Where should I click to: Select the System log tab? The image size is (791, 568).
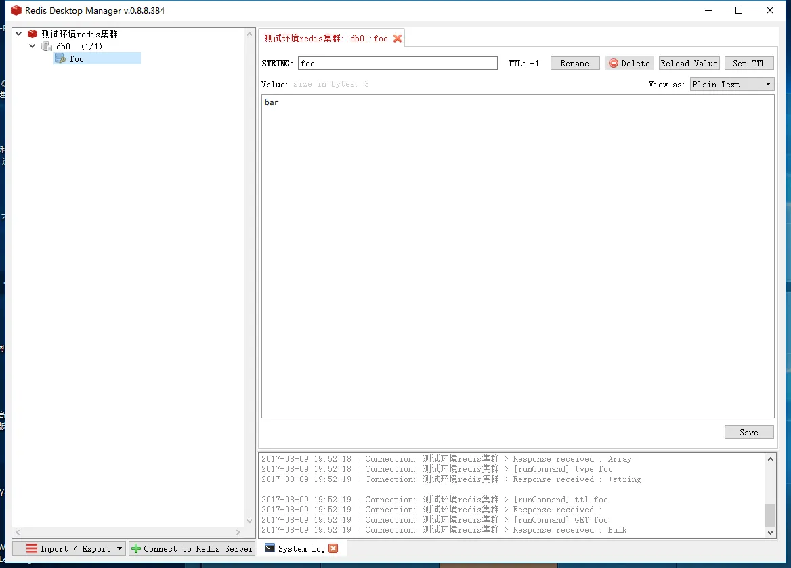[301, 549]
